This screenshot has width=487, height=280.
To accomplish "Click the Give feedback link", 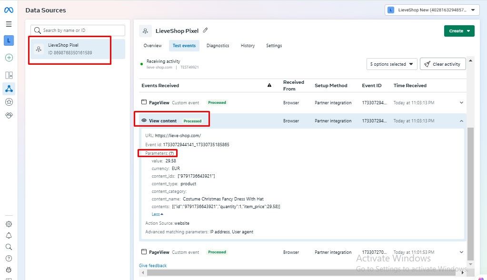I will click(153, 265).
